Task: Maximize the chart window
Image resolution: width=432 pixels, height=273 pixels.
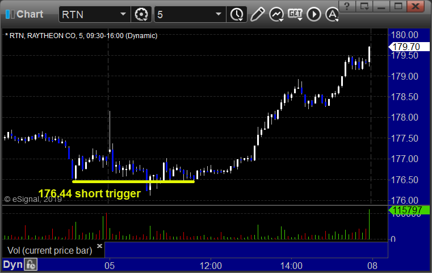Action: click(398, 6)
